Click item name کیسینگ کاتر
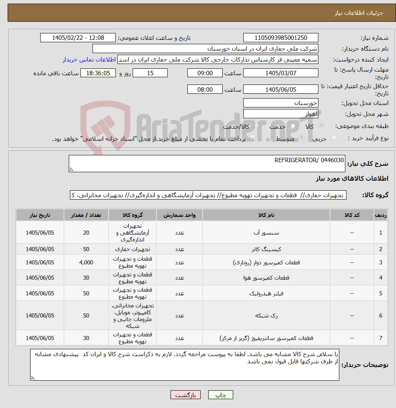Image resolution: width=396 pixels, height=408 pixels. (266, 249)
